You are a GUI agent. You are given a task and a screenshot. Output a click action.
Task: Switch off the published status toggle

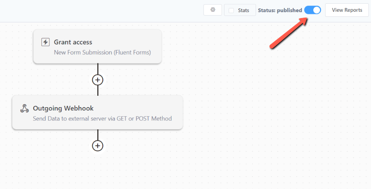pos(312,10)
